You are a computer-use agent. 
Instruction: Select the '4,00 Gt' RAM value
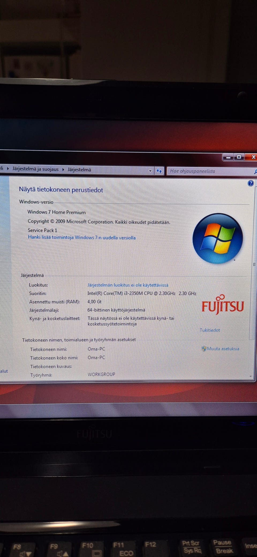point(94,302)
